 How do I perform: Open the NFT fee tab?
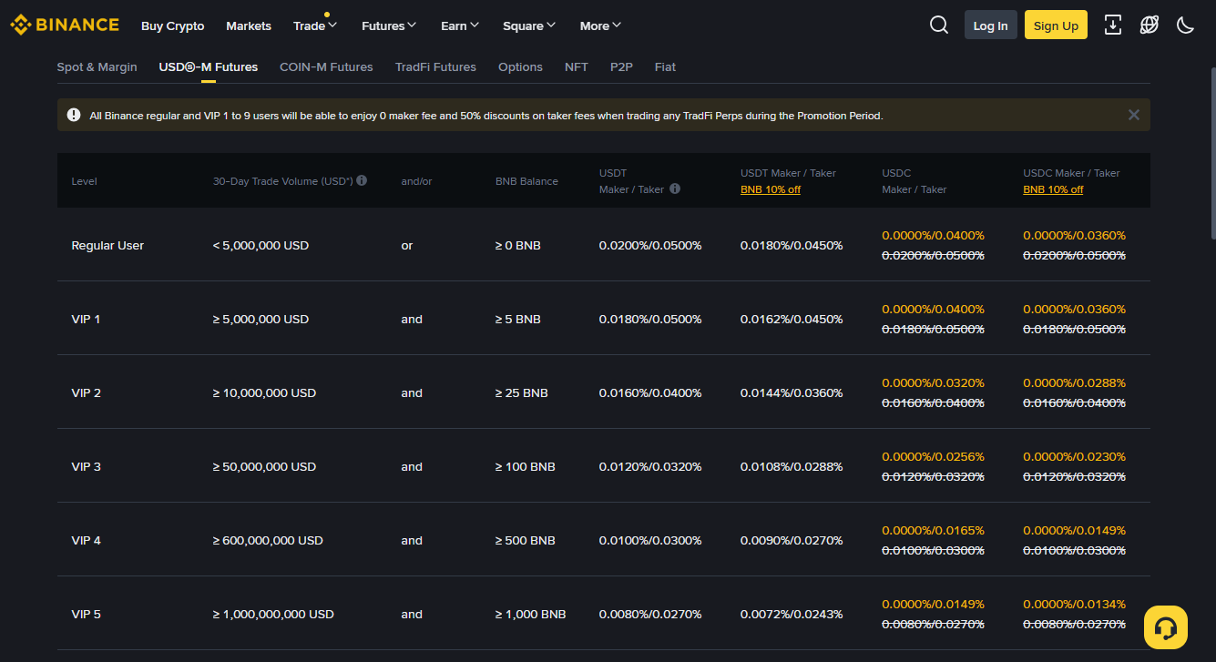click(x=577, y=66)
